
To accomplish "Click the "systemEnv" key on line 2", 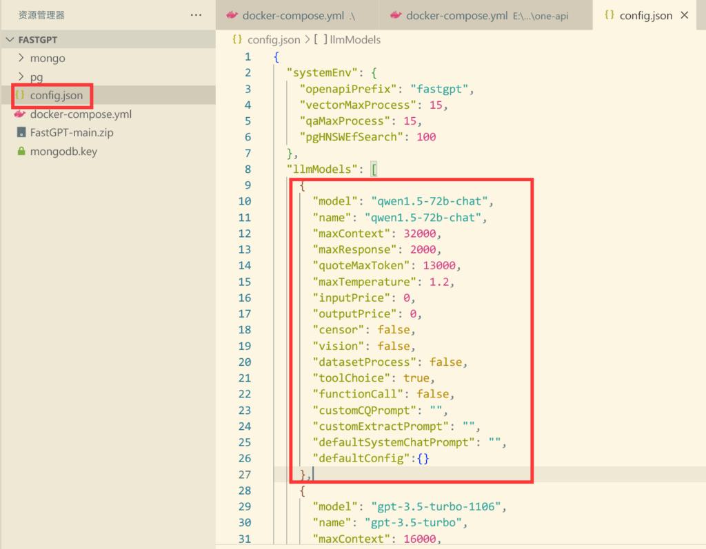I will point(322,73).
